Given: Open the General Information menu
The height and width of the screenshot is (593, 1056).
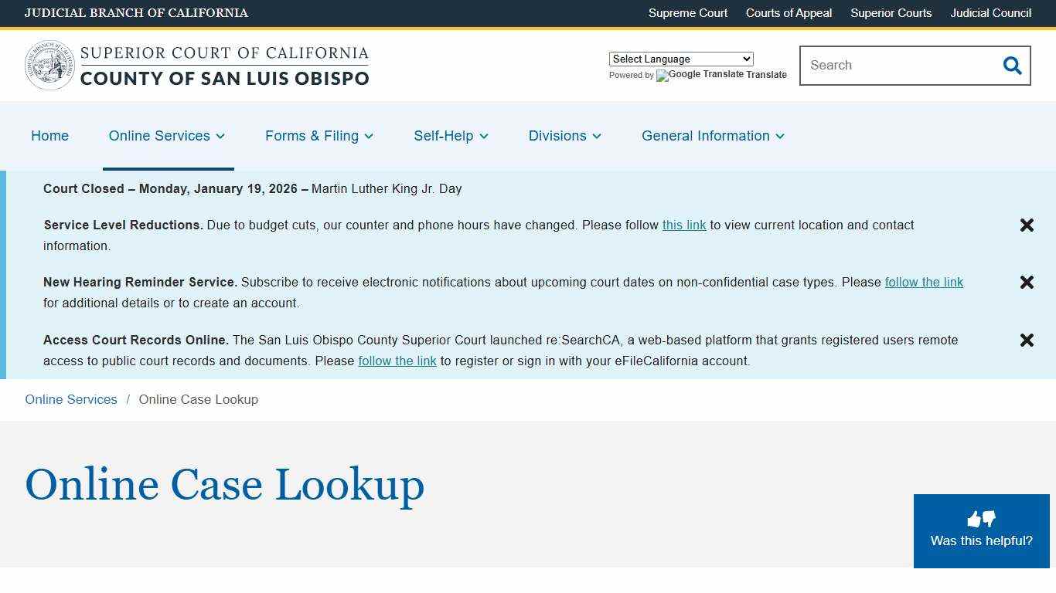Looking at the screenshot, I should (x=706, y=136).
